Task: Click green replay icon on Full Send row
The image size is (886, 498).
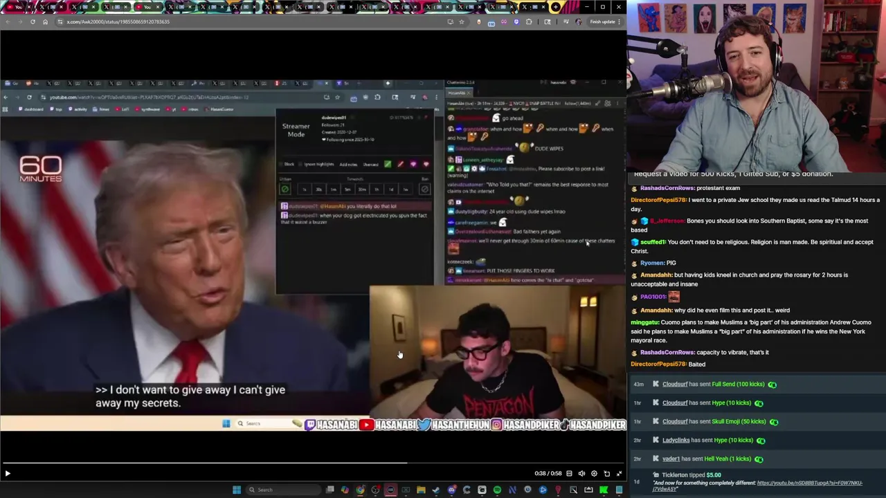Action: click(x=772, y=385)
